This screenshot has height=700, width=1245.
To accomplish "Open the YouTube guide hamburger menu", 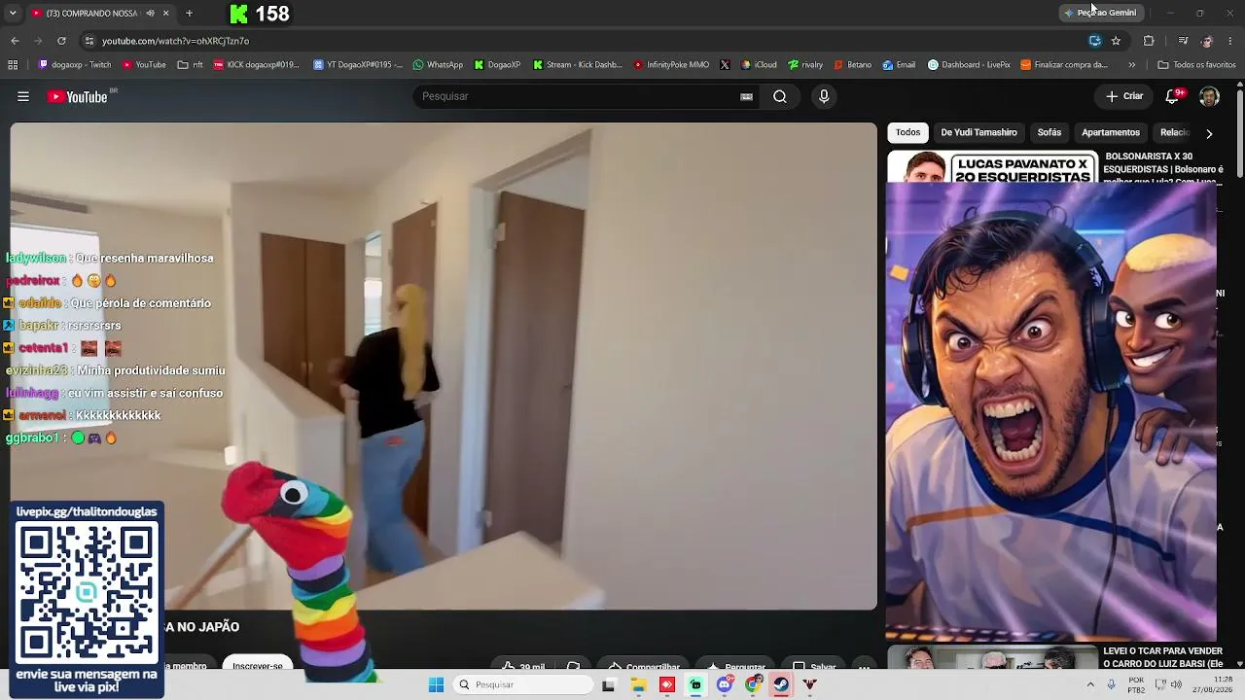I will click(23, 96).
